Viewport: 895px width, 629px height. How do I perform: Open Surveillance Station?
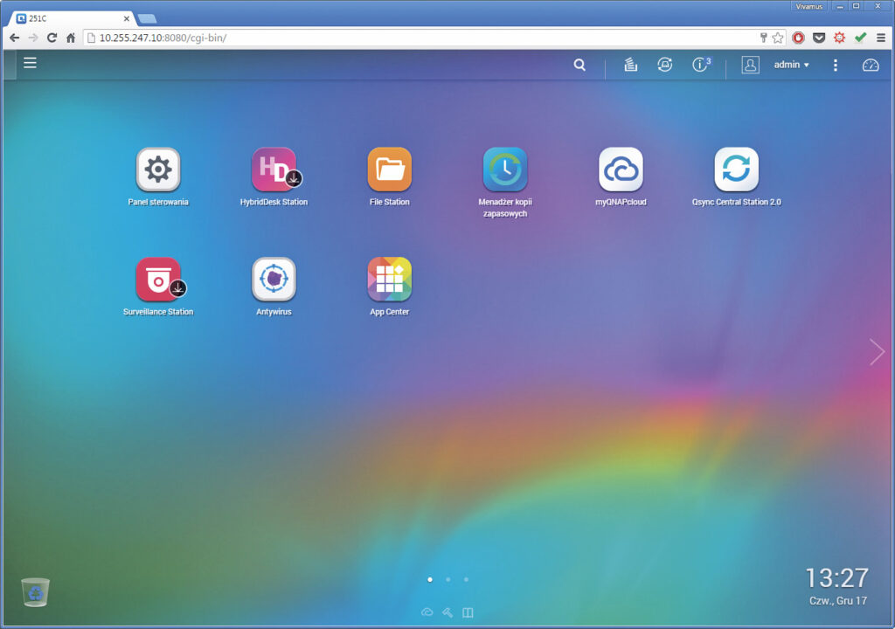pyautogui.click(x=158, y=280)
